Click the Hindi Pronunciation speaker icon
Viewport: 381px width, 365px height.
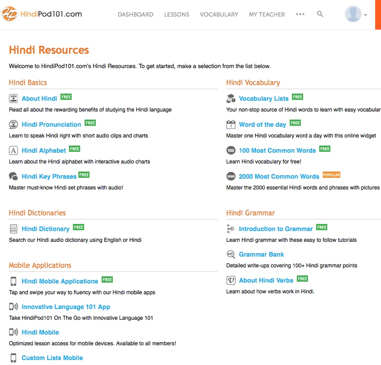(13, 125)
